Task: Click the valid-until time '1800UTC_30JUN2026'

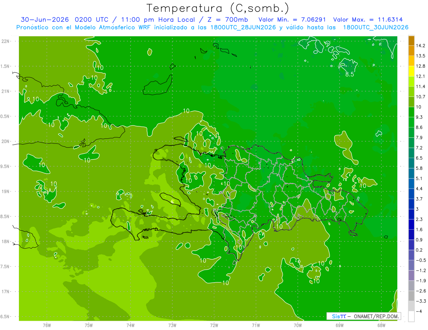Action: [x=376, y=27]
